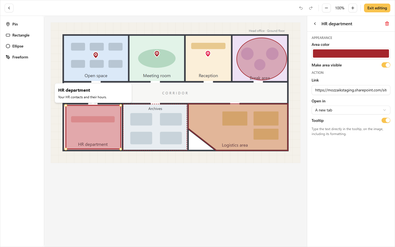This screenshot has height=247, width=395.
Task: Redo the last undone edit
Action: pos(311,8)
